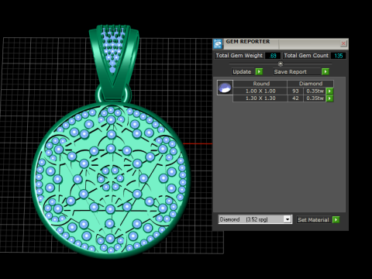Click the Total Gem Weight label
The width and height of the screenshot is (372, 279).
pyautogui.click(x=239, y=56)
